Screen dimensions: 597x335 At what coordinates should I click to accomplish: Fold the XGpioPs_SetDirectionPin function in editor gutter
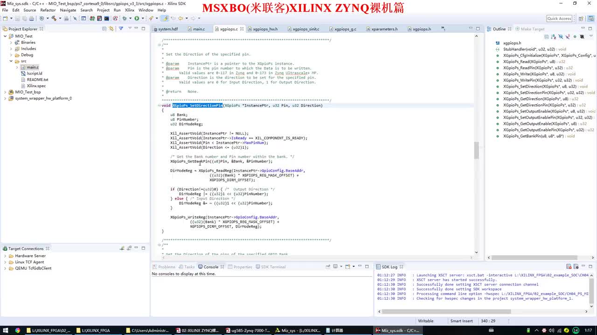click(x=159, y=106)
